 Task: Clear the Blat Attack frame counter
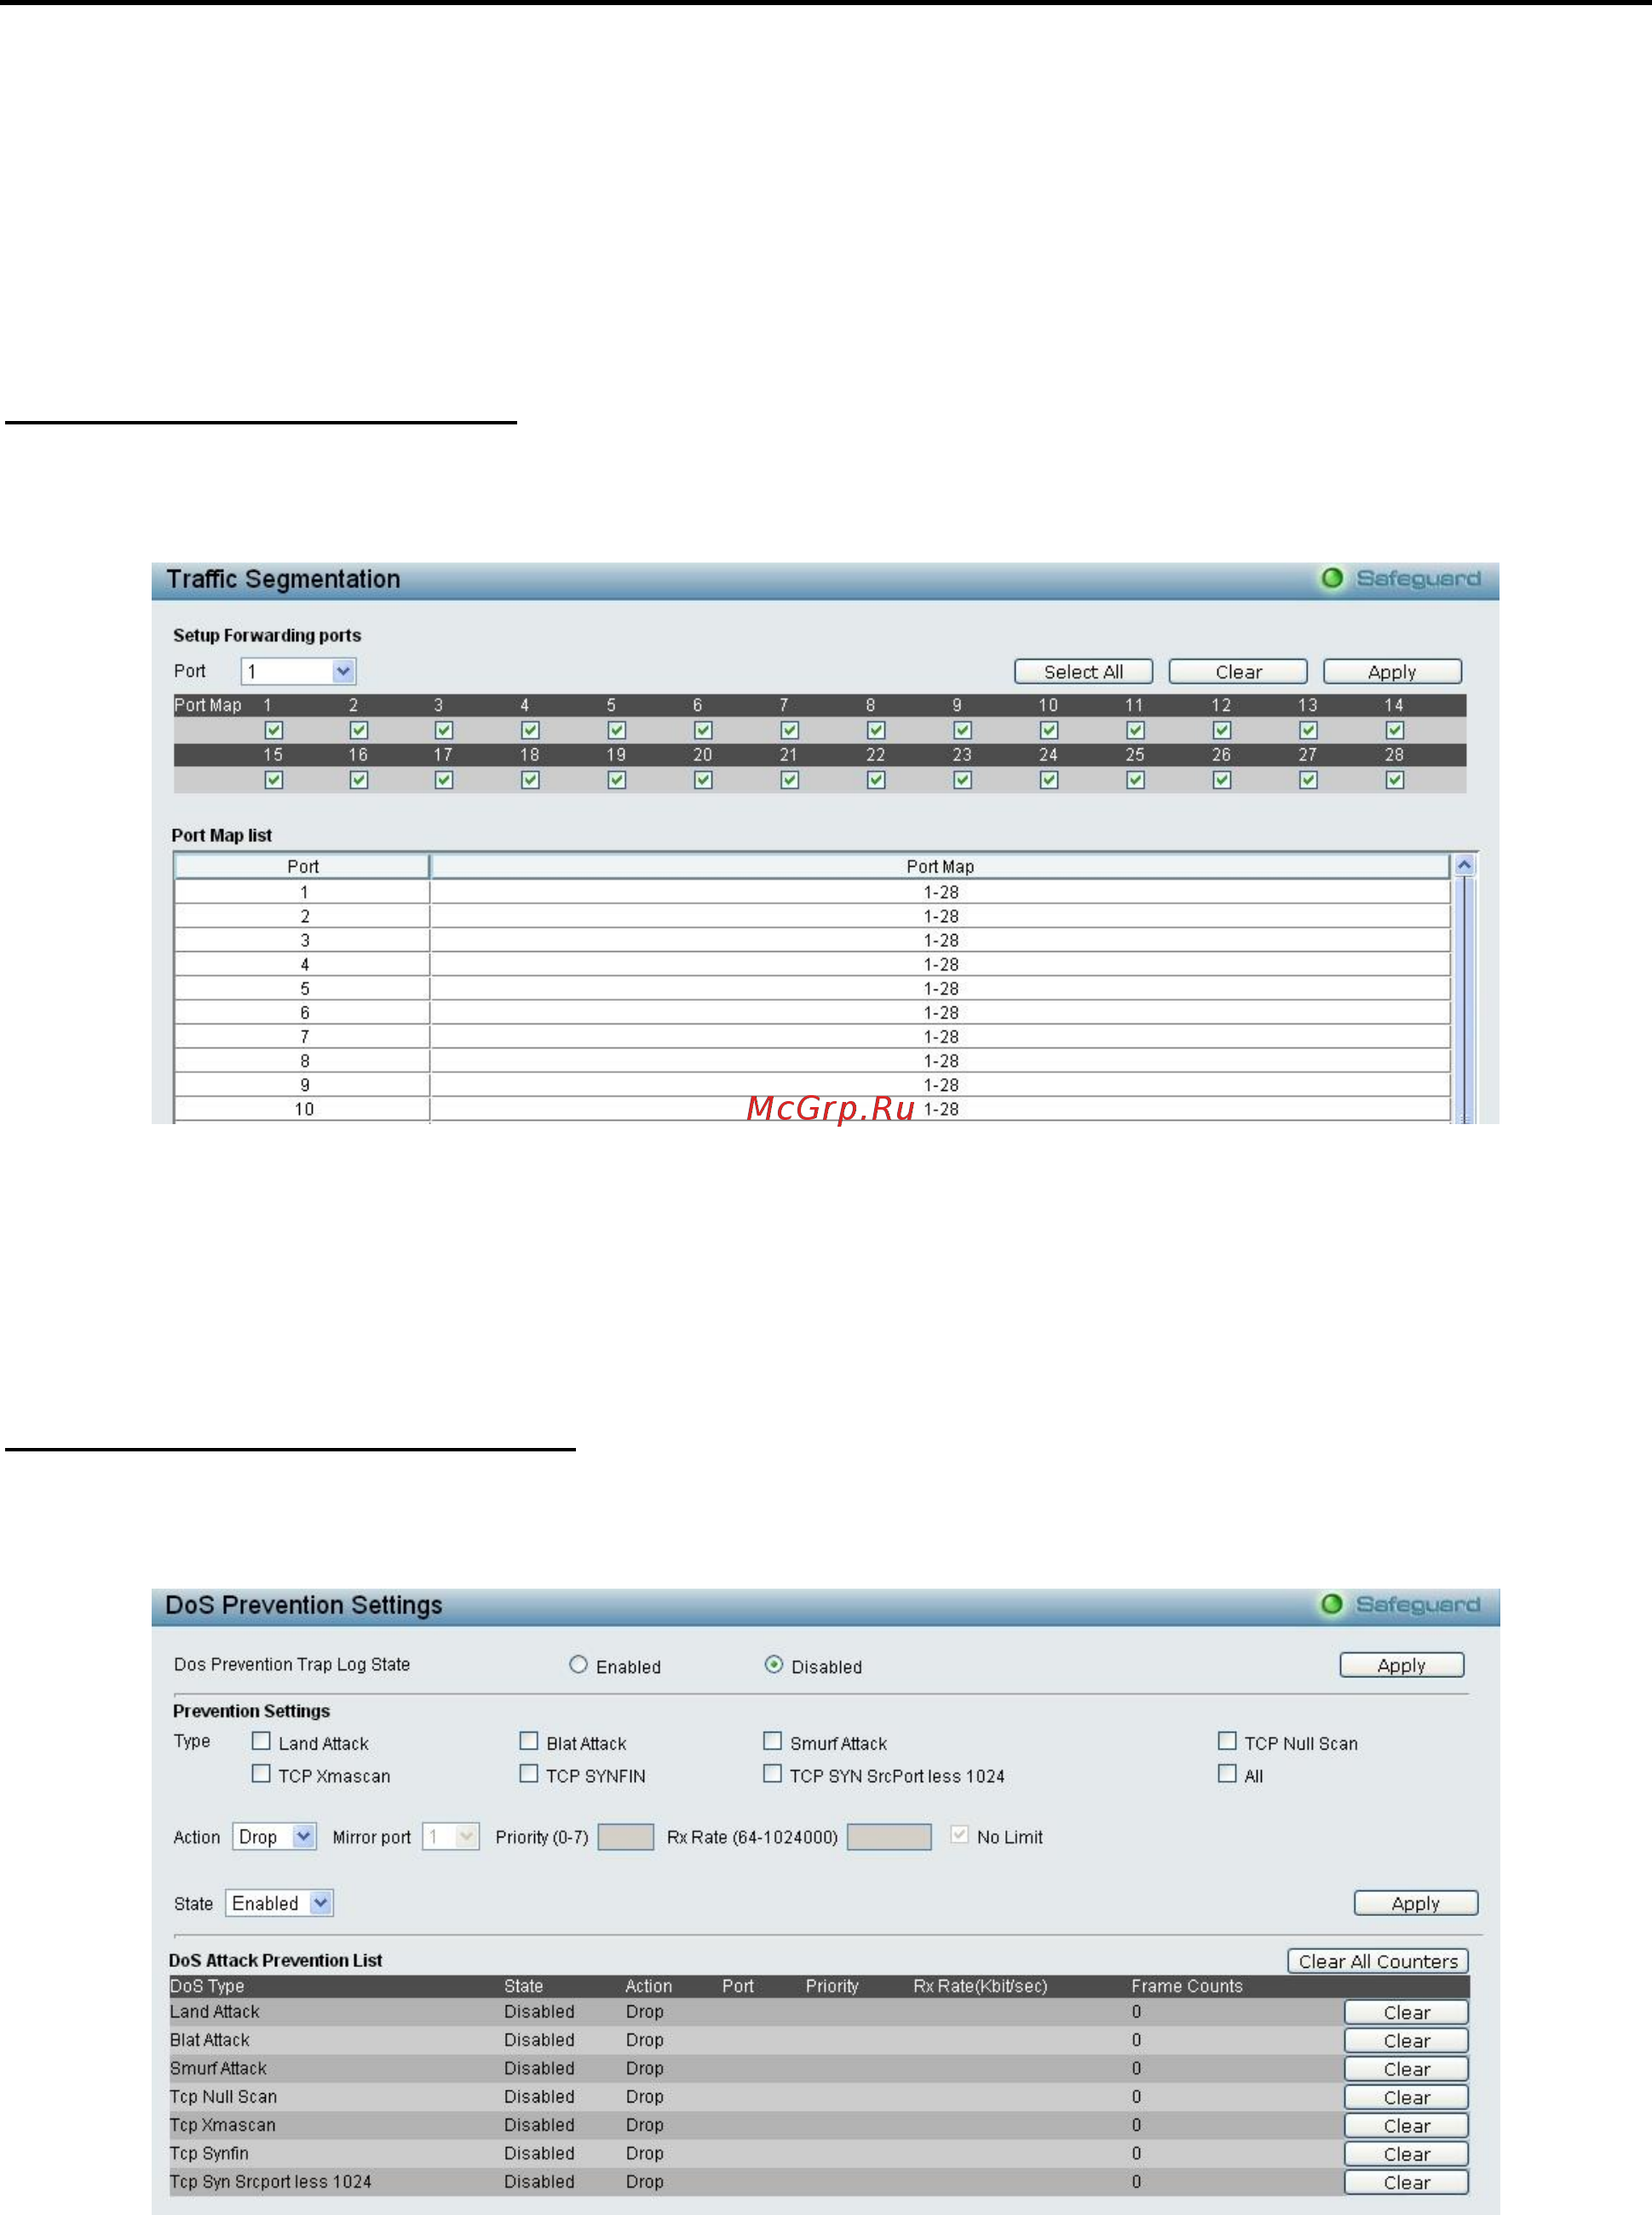click(1406, 2040)
